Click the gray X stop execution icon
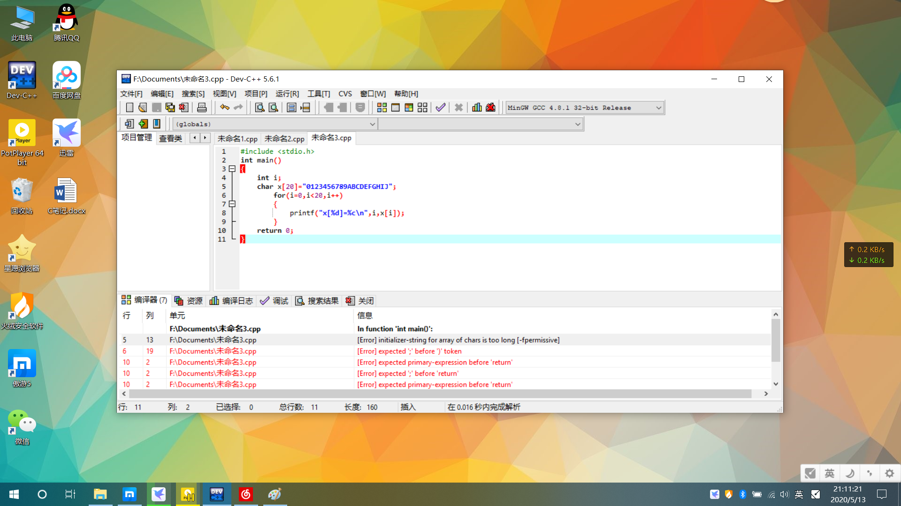Screen dimensions: 901x506 point(459,108)
